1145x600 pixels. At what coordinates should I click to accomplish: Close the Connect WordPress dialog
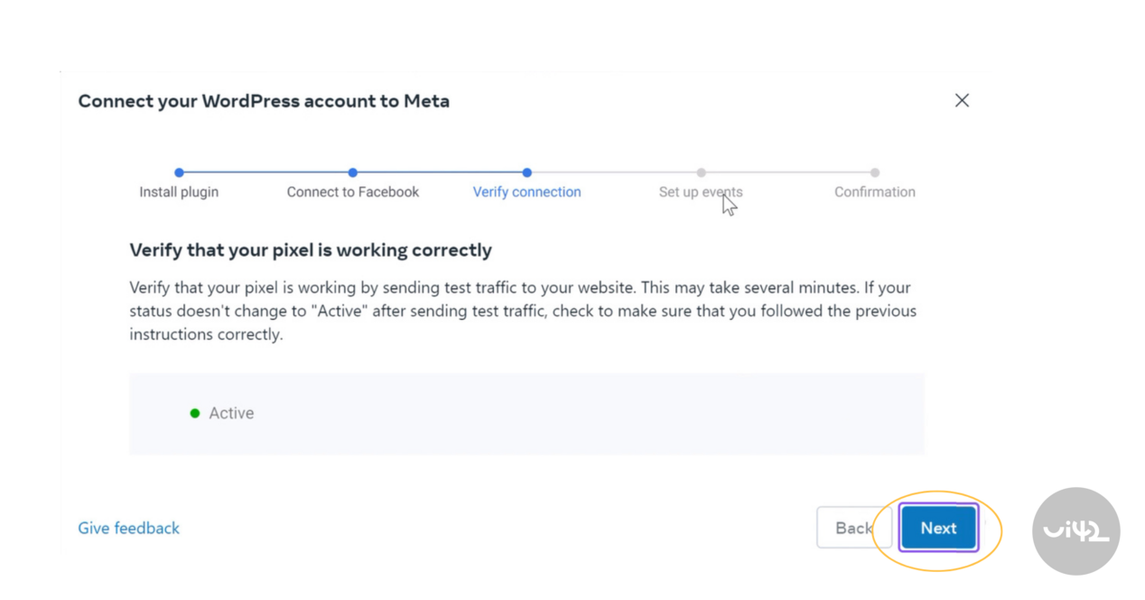(x=962, y=100)
